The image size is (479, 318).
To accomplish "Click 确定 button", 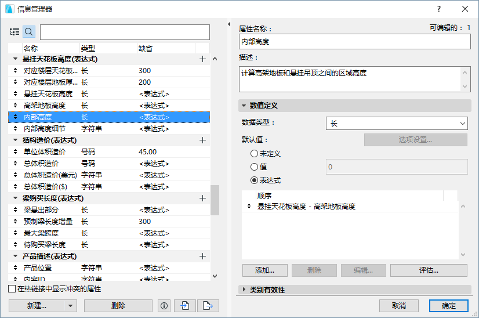I will (449, 306).
